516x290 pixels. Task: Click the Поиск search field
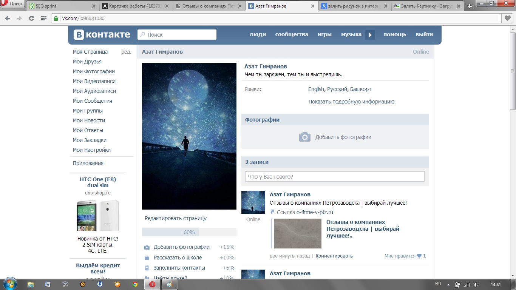(x=177, y=35)
